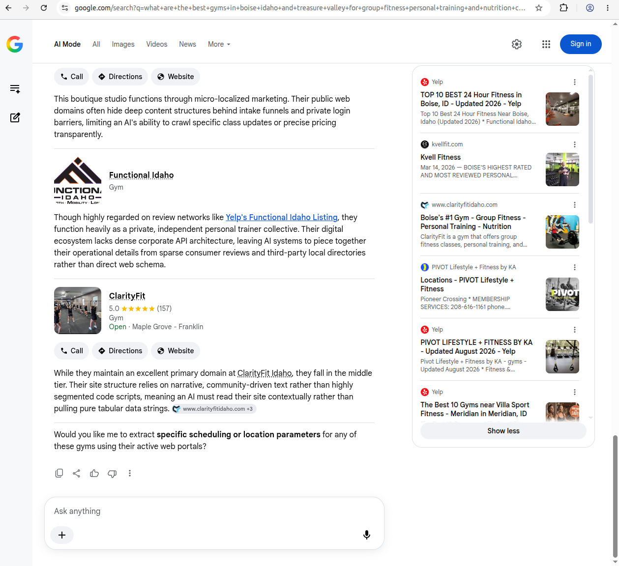Share the AI response
The image size is (619, 566).
[x=77, y=473]
